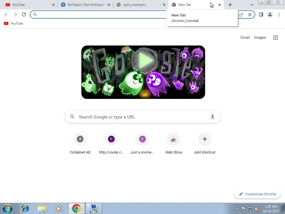
Task: Click the muted volume tray icon
Action: (257, 209)
